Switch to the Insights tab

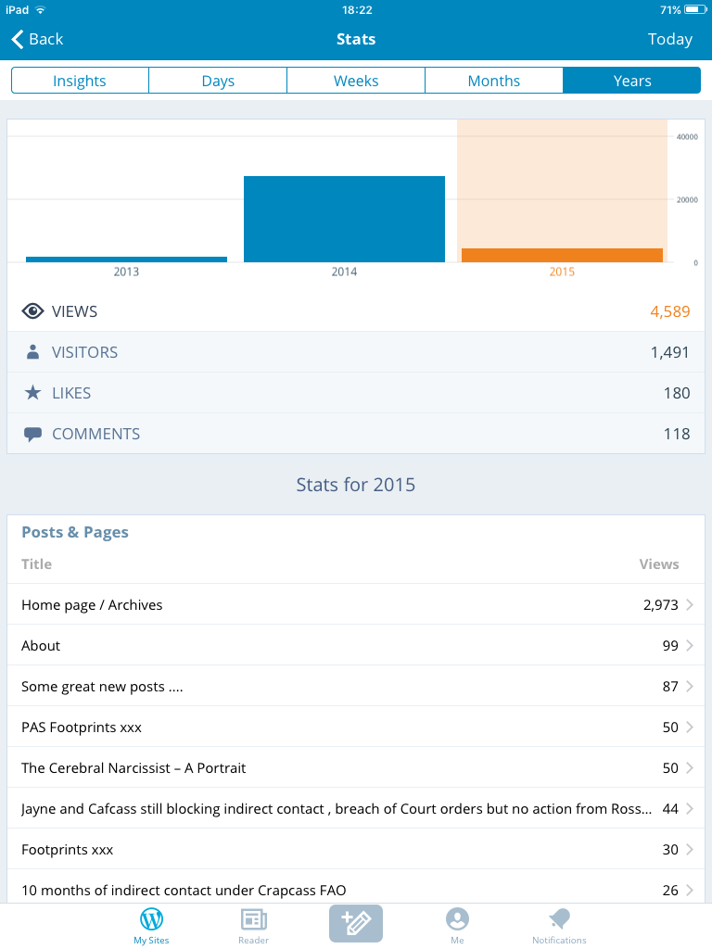[80, 81]
